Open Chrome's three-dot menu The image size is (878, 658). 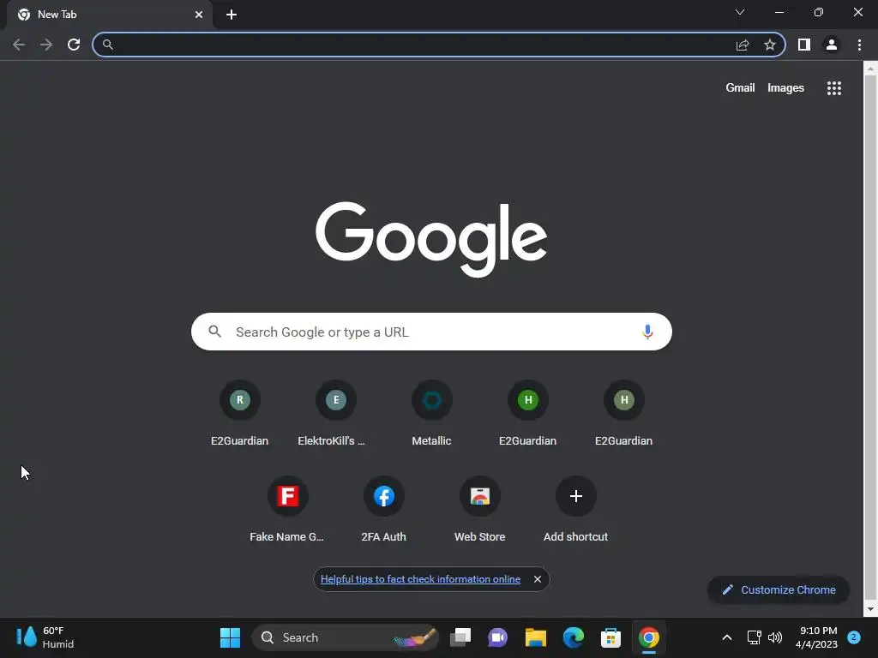[859, 45]
